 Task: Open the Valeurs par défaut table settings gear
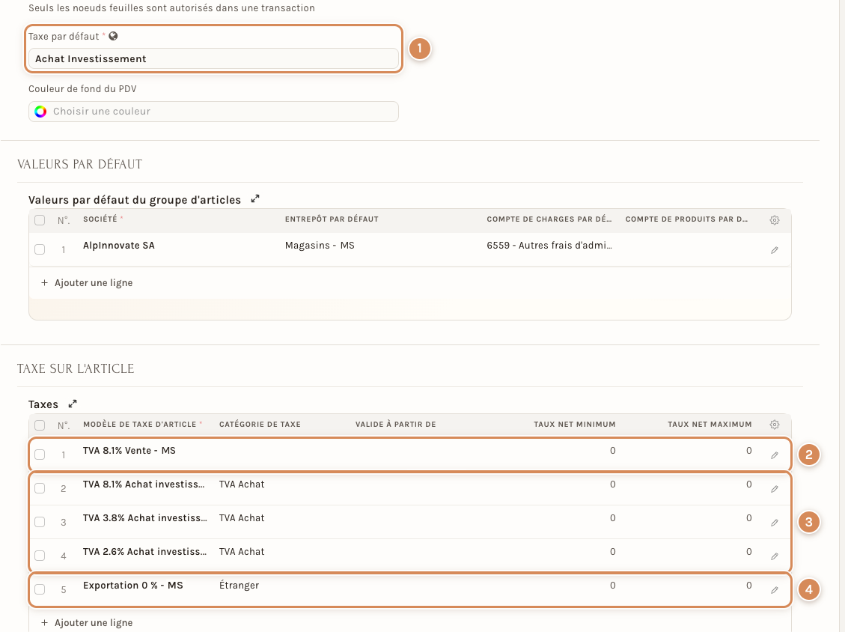coord(775,220)
